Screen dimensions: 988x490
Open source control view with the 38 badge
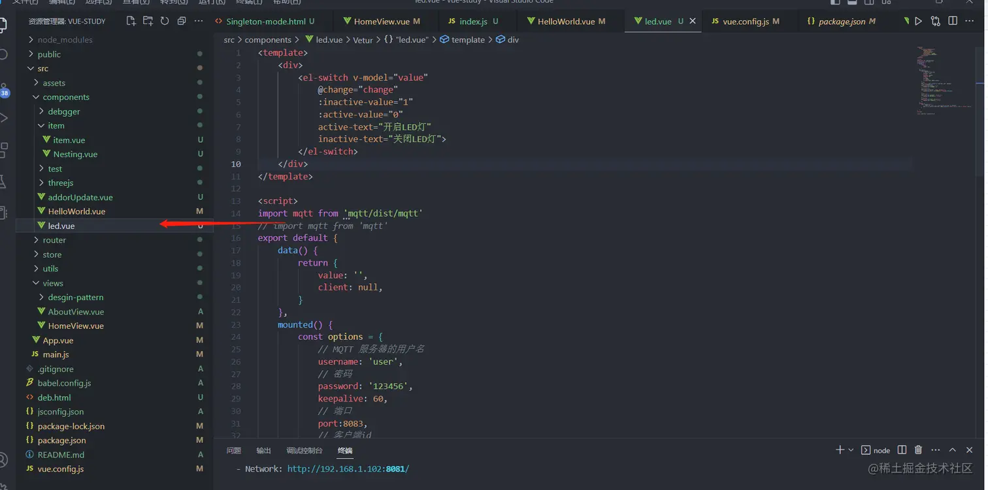(x=4, y=89)
